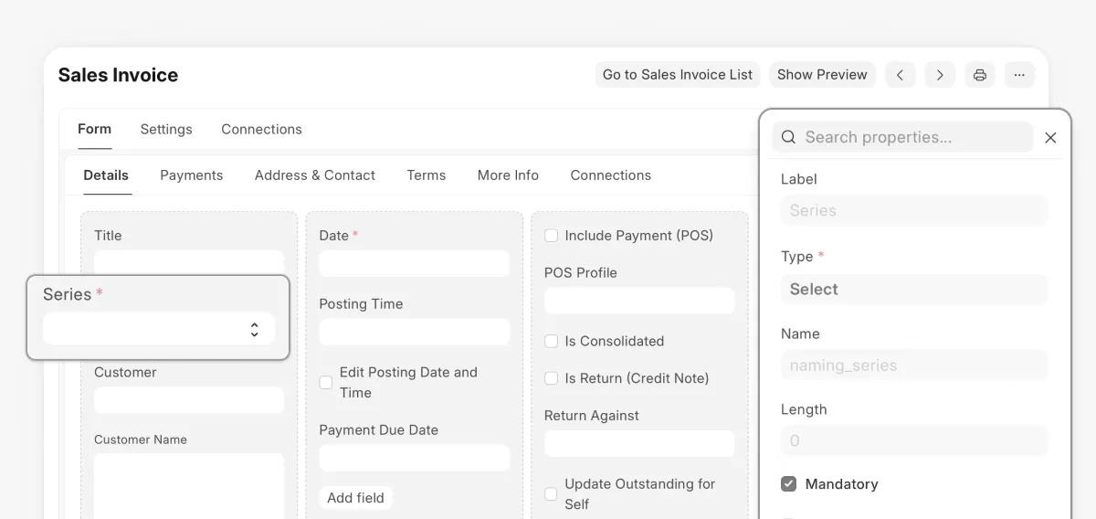Open the three-dots more options menu
The height and width of the screenshot is (519, 1096).
tap(1019, 75)
